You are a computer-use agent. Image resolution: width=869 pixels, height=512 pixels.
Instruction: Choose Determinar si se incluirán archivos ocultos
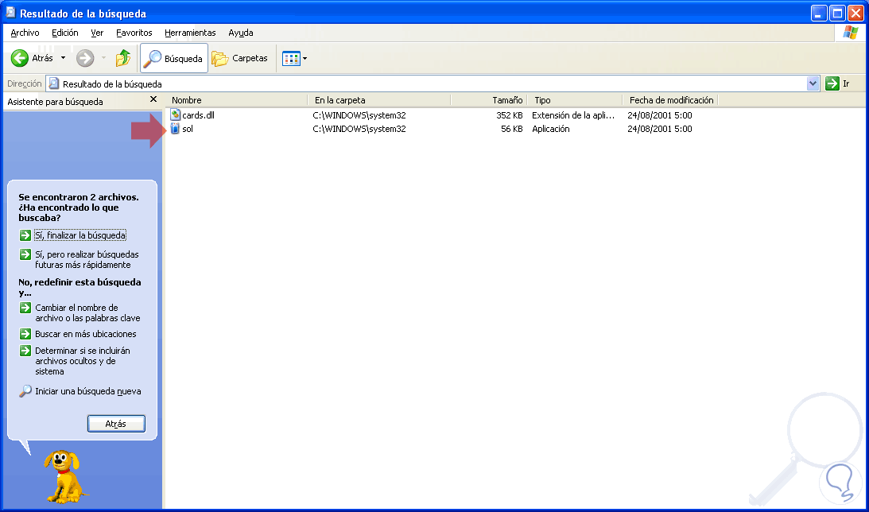(83, 361)
